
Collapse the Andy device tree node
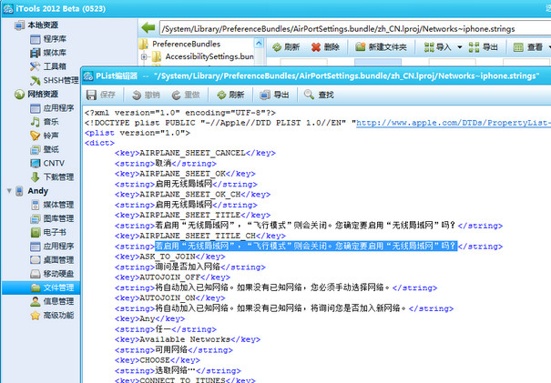click(9, 191)
